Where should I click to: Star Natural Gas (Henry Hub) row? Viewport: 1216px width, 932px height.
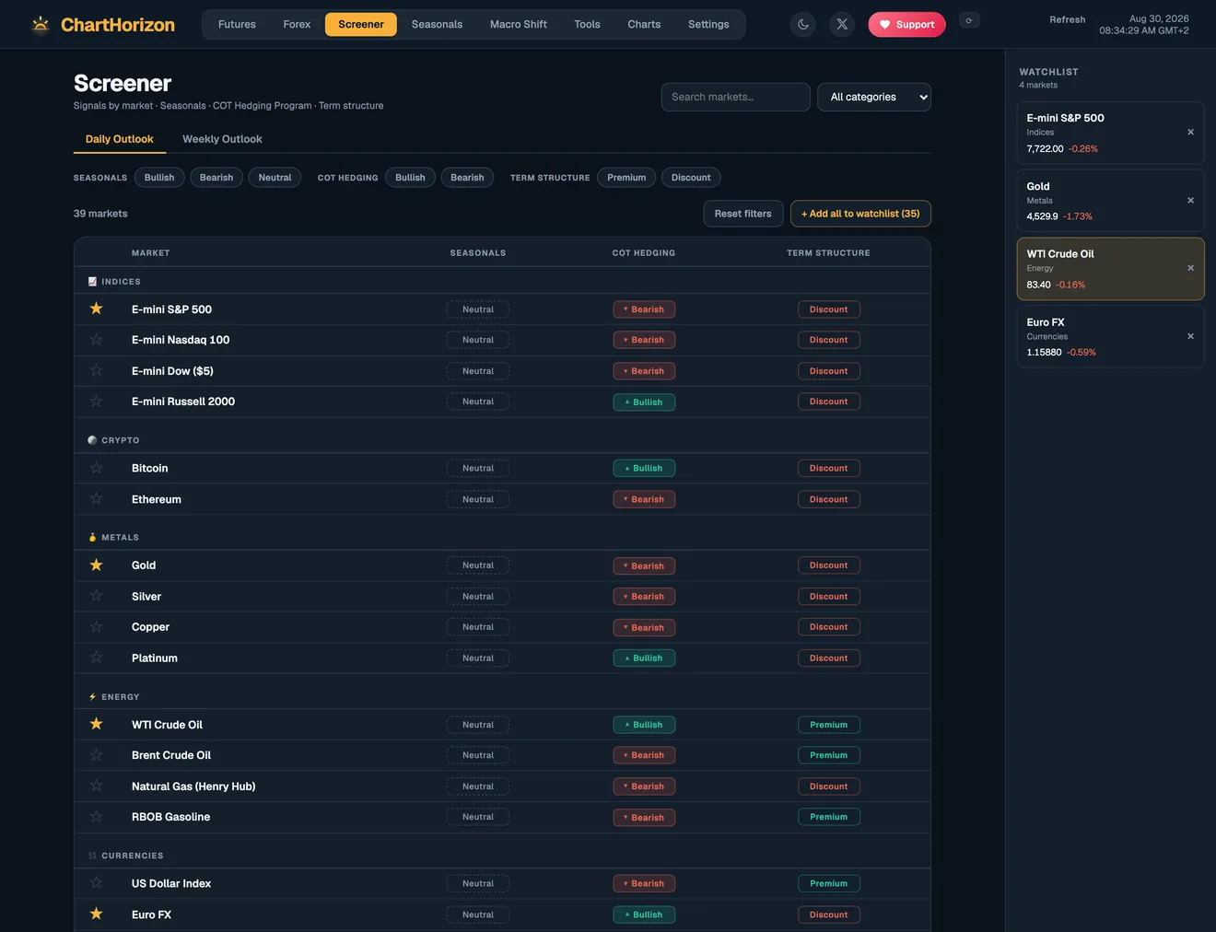pos(96,786)
